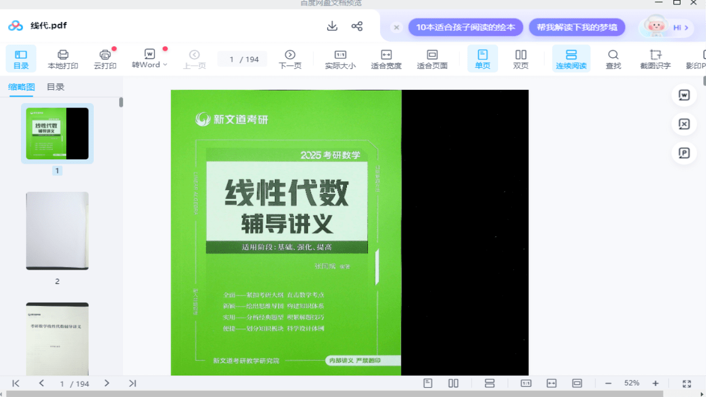Select 适合宽度 fit width
This screenshot has height=397, width=706.
point(386,59)
